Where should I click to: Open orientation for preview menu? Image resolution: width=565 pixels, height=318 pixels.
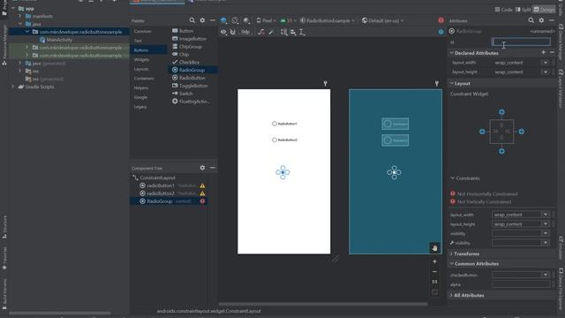click(235, 20)
